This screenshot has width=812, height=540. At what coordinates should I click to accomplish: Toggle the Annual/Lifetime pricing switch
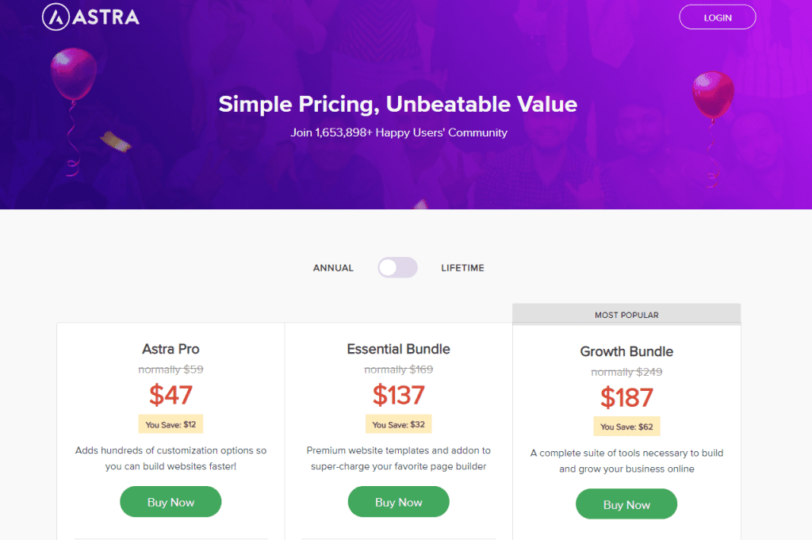[x=398, y=268]
